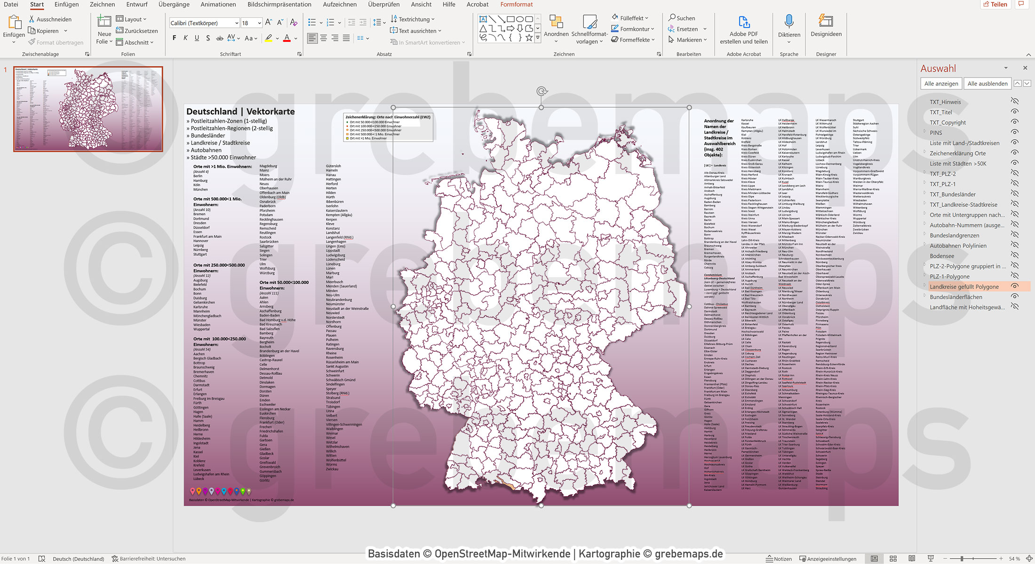The width and height of the screenshot is (1035, 564).
Task: Click the Ersetzen icon
Action: [673, 29]
